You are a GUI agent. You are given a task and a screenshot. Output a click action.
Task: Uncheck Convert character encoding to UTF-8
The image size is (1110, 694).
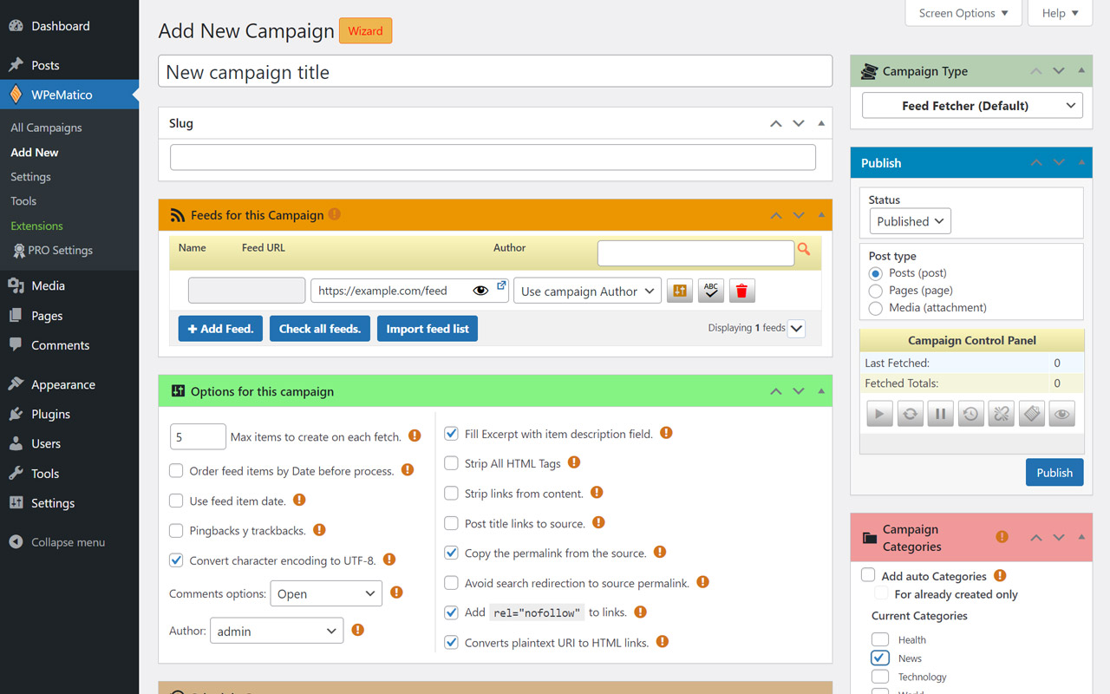click(x=176, y=560)
